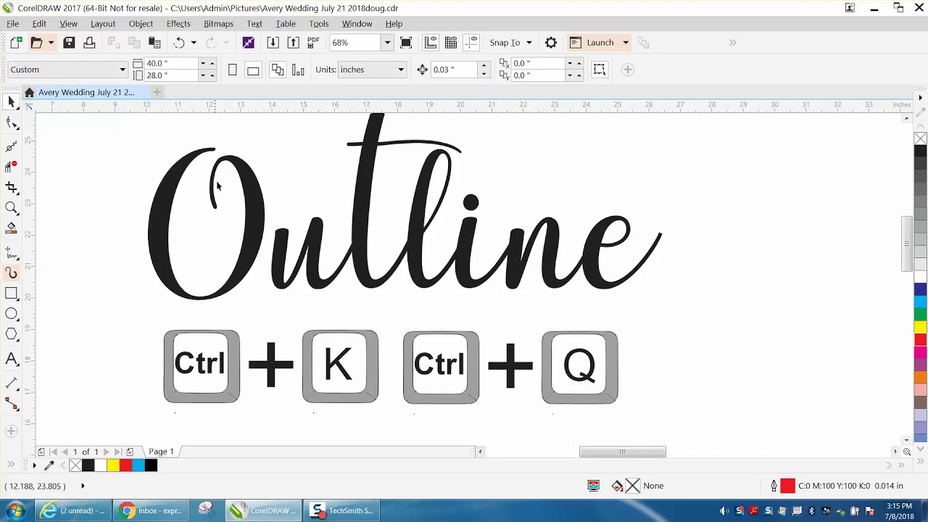This screenshot has height=522, width=928.
Task: Click the Save disk icon
Action: [x=69, y=43]
